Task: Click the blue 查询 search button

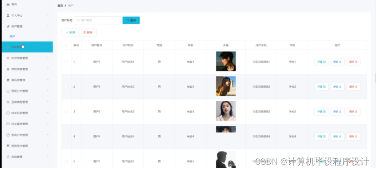Action: coord(131,20)
